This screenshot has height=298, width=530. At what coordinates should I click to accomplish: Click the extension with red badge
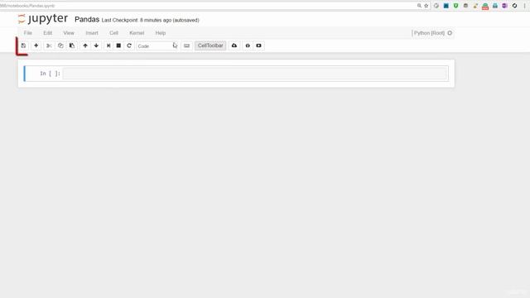click(485, 6)
